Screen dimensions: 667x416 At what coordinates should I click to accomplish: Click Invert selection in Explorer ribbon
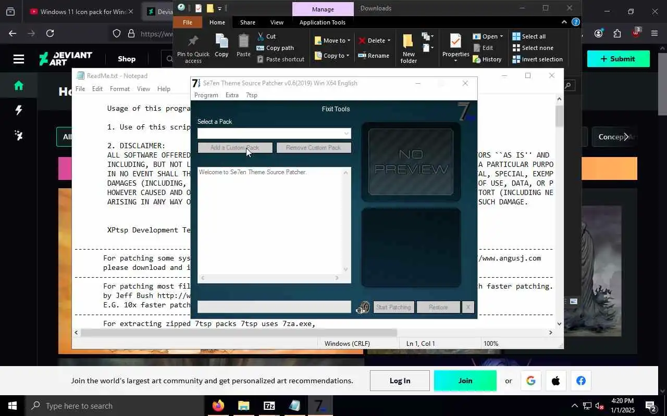pos(537,59)
